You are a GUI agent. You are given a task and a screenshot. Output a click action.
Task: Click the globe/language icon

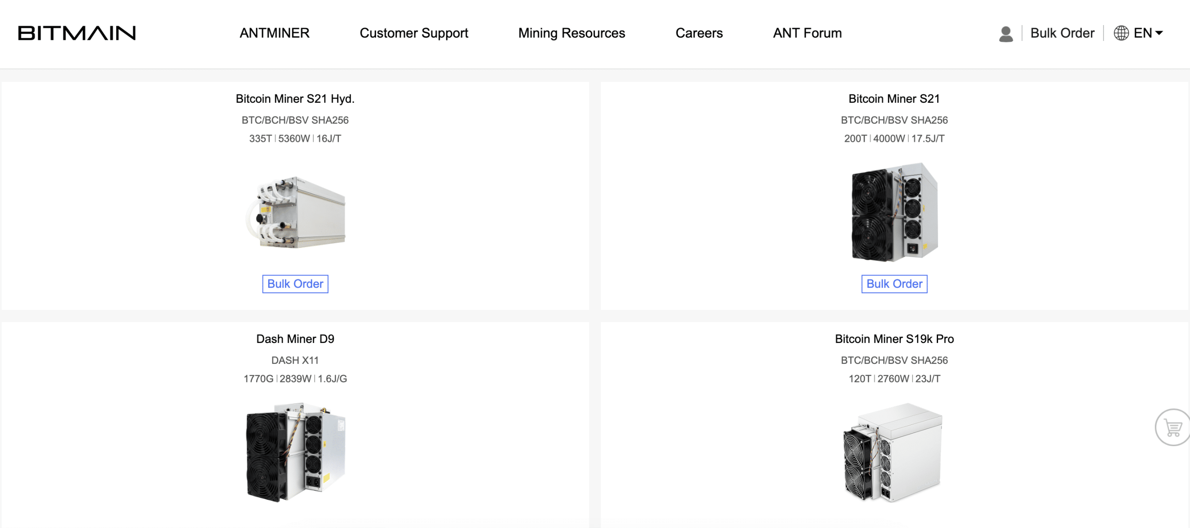pyautogui.click(x=1122, y=33)
